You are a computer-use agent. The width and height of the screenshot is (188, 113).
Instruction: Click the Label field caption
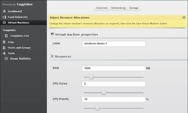tap(56, 43)
